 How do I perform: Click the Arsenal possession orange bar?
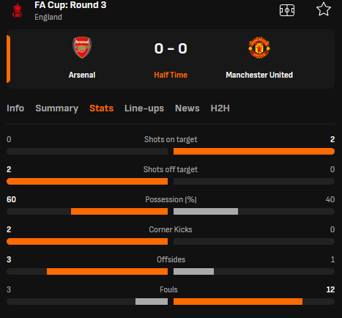click(x=119, y=212)
